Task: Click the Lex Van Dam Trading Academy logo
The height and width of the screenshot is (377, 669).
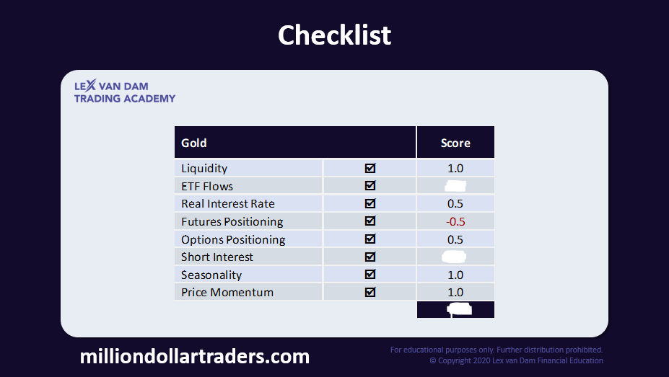Action: pyautogui.click(x=124, y=92)
